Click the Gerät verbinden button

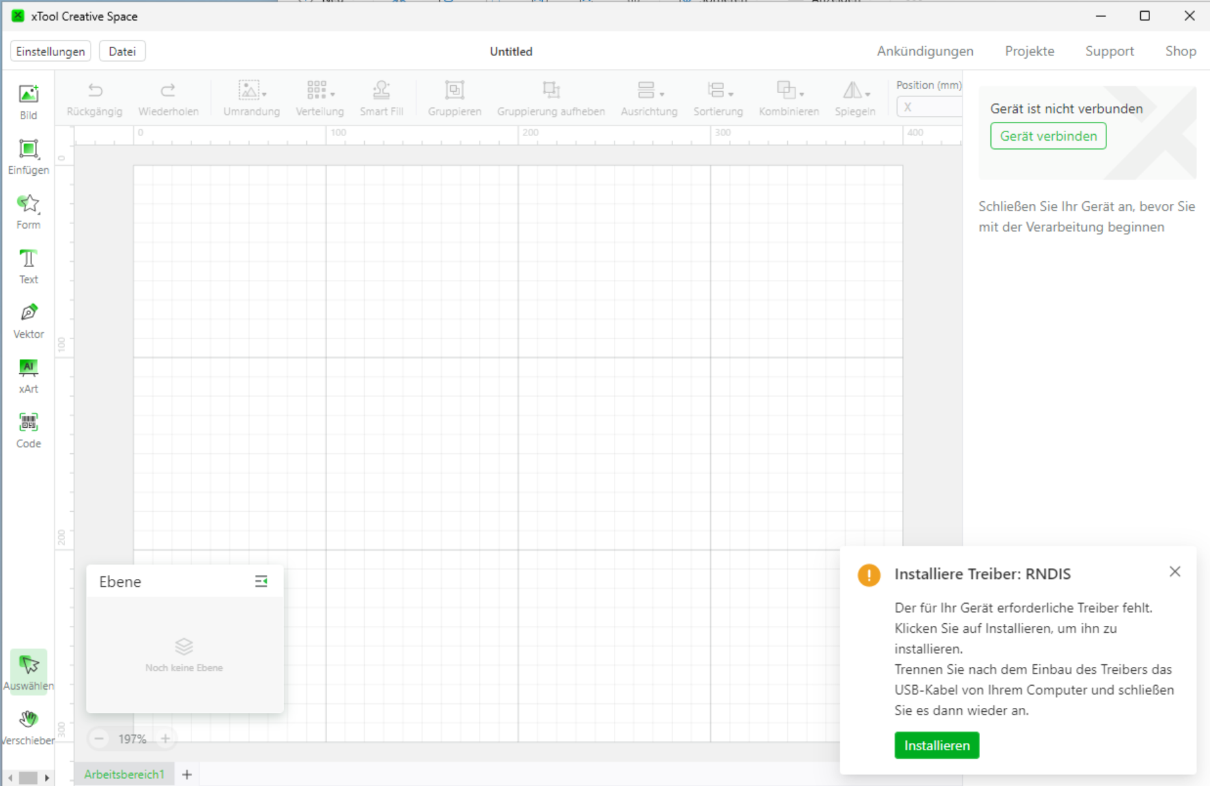(x=1048, y=136)
